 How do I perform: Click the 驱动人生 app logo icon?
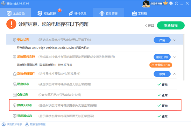coord(3,3)
